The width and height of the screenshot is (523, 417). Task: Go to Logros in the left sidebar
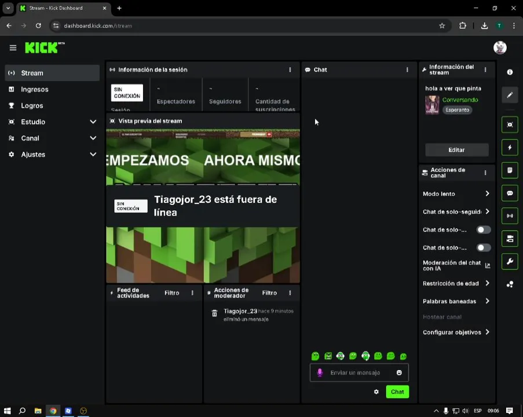52,105
